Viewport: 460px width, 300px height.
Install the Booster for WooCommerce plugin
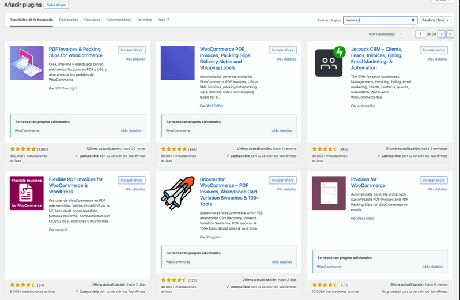click(x=282, y=180)
